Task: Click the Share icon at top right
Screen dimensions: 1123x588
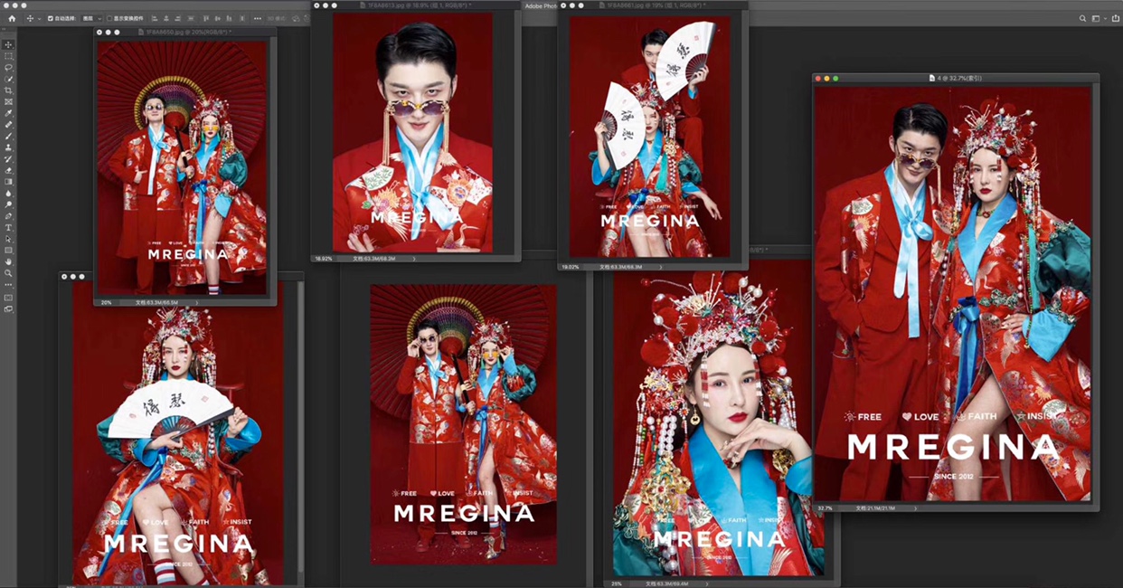Action: click(x=1114, y=17)
